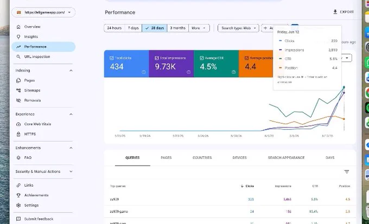Screen dimensions: 369x224
Task: Open the More date range dropdown
Action: (x=199, y=28)
